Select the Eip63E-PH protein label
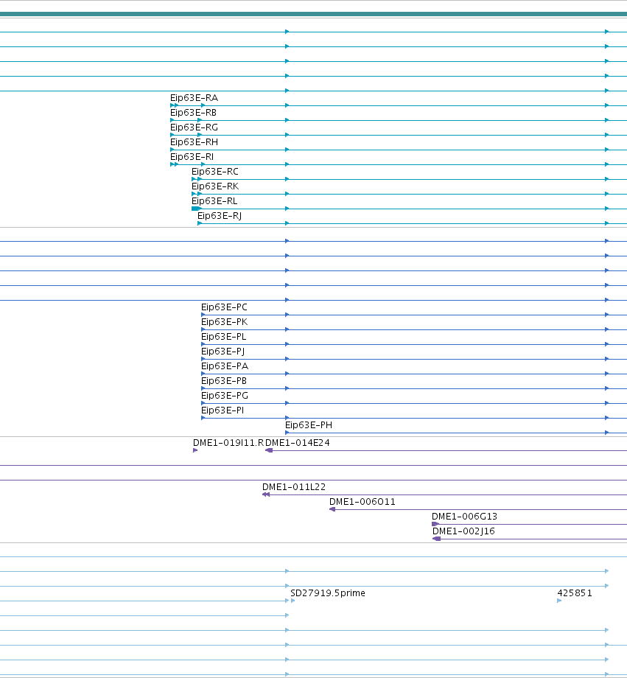This screenshot has width=627, height=678. coord(309,425)
